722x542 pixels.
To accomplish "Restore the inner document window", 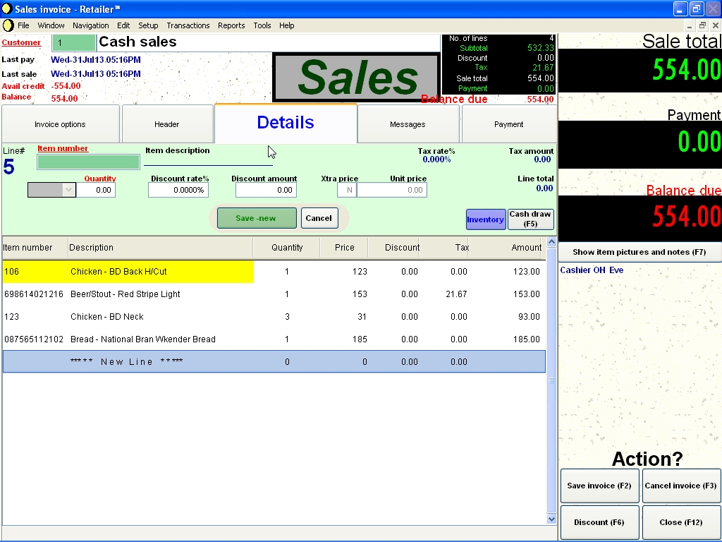I will pyautogui.click(x=702, y=25).
